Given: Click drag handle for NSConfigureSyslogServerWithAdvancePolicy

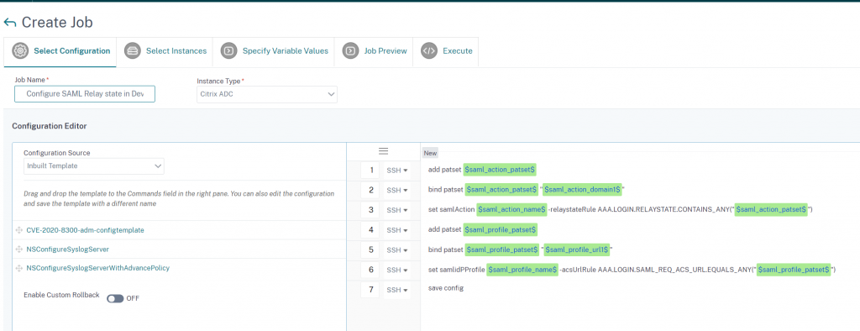Looking at the screenshot, I should (20, 269).
